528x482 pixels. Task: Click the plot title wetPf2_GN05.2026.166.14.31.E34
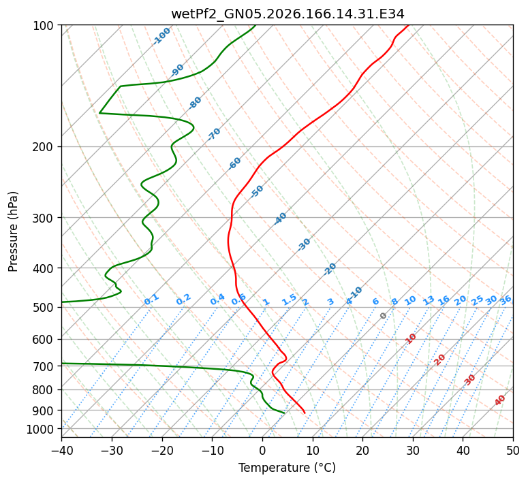[288, 14]
